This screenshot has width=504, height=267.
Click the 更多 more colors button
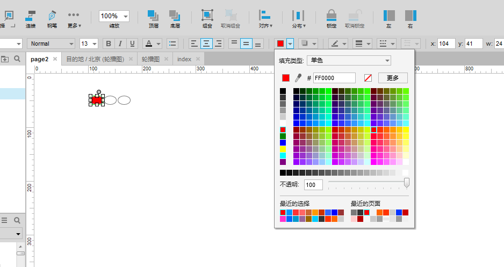pos(393,78)
